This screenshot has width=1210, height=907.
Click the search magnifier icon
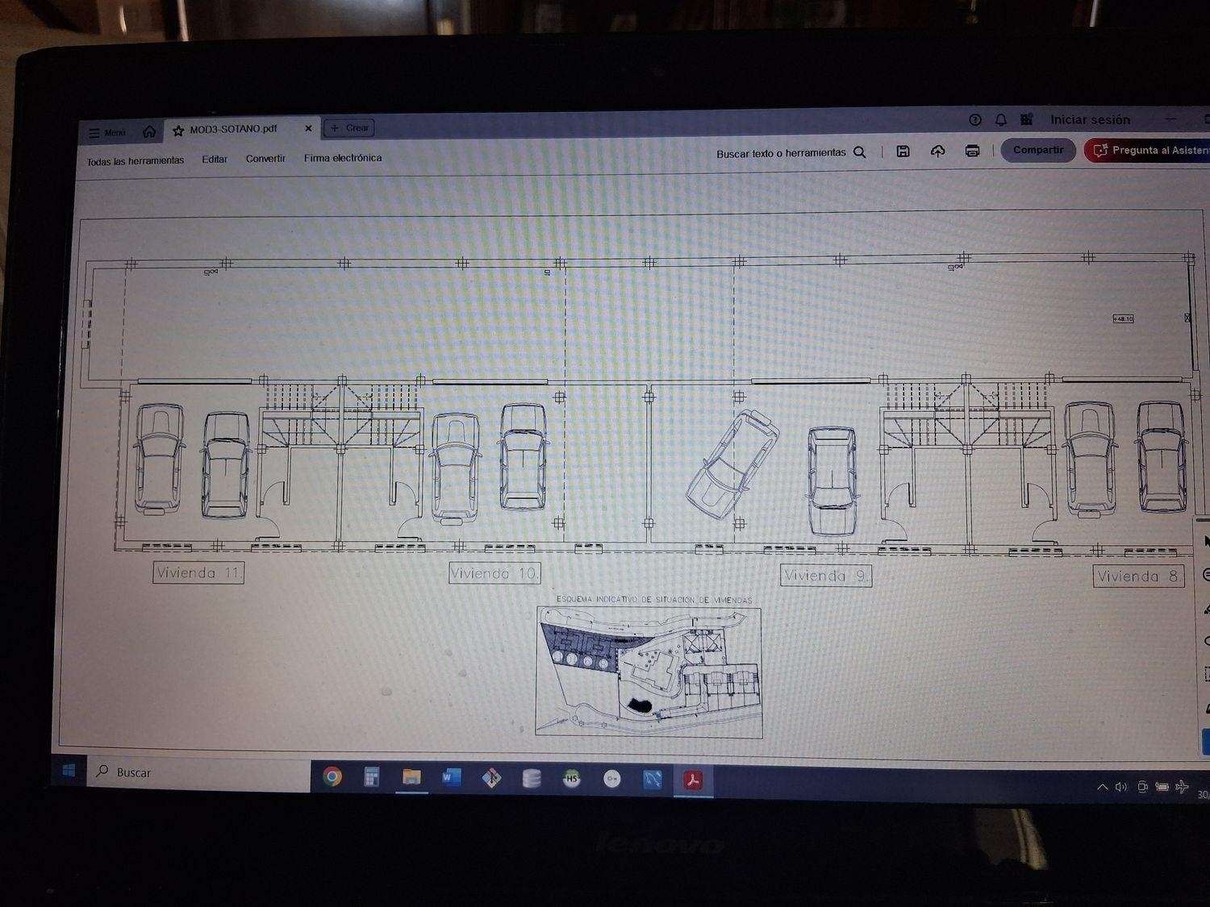click(x=860, y=152)
